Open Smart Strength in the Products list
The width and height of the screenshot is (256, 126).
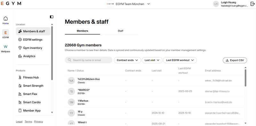tap(33, 86)
